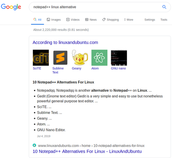Click the www.linuxandubuntu.com breadcrumb URL
172x158 pixels.
click(x=91, y=146)
